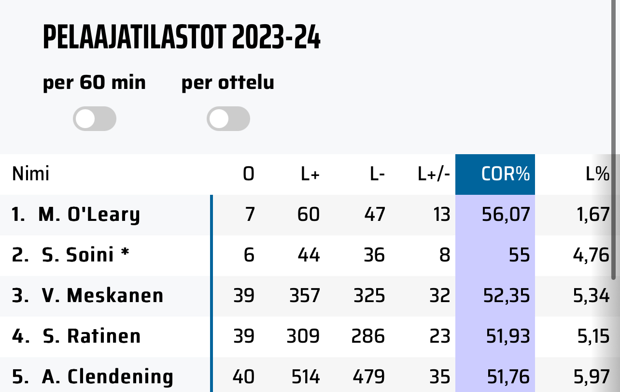Screen dimensions: 620x392
Task: Click V. Meskanen's L+ value 357
Action: 304,296
